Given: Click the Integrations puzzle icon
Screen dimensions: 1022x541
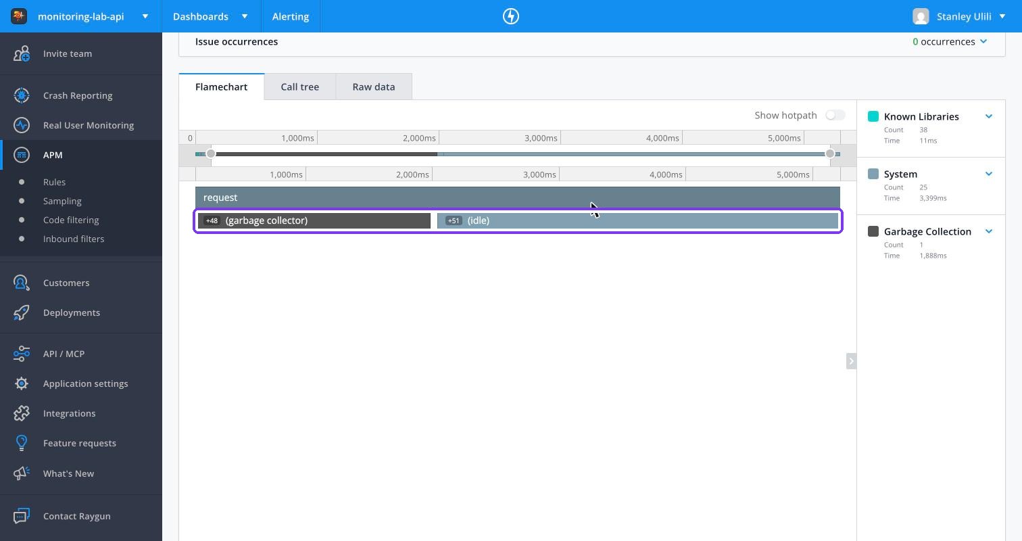Looking at the screenshot, I should pos(22,413).
